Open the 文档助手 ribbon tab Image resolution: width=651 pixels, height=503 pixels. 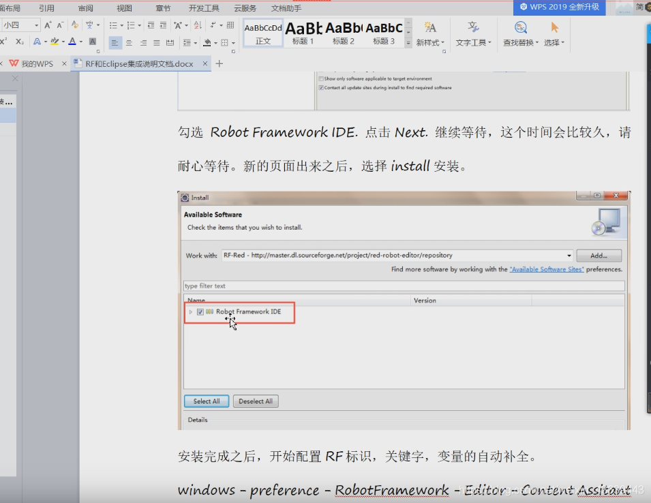[x=286, y=8]
